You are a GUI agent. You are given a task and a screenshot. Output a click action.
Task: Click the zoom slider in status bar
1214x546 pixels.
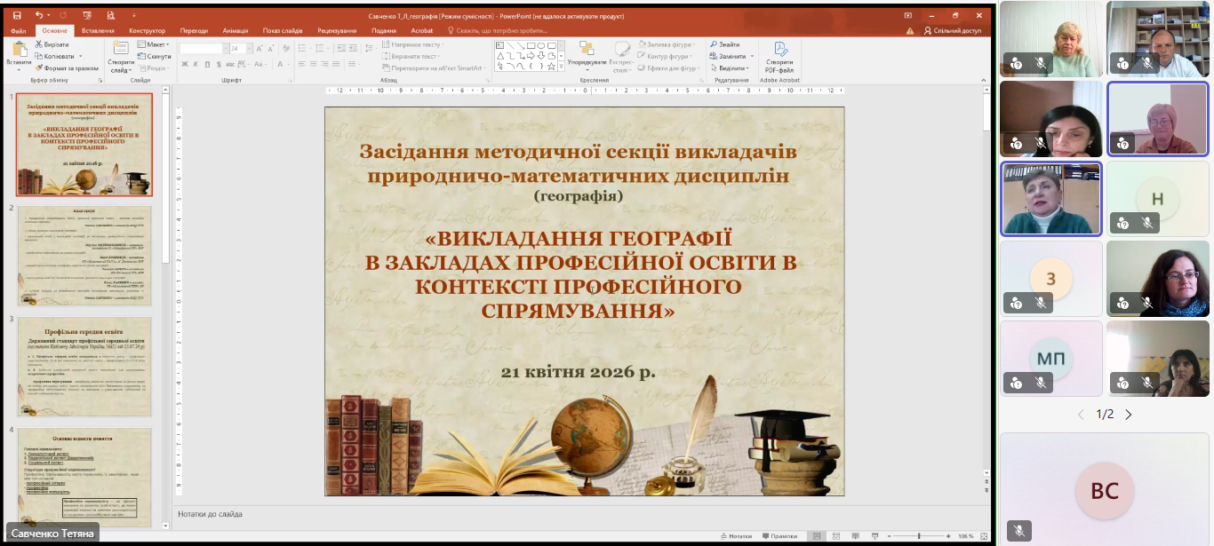(x=918, y=536)
